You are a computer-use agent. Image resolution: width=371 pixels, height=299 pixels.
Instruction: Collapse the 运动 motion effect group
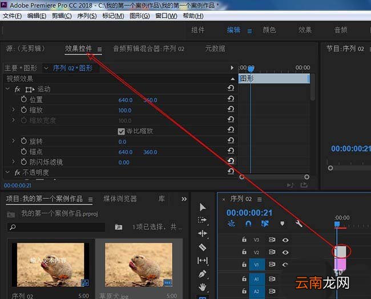click(7, 89)
